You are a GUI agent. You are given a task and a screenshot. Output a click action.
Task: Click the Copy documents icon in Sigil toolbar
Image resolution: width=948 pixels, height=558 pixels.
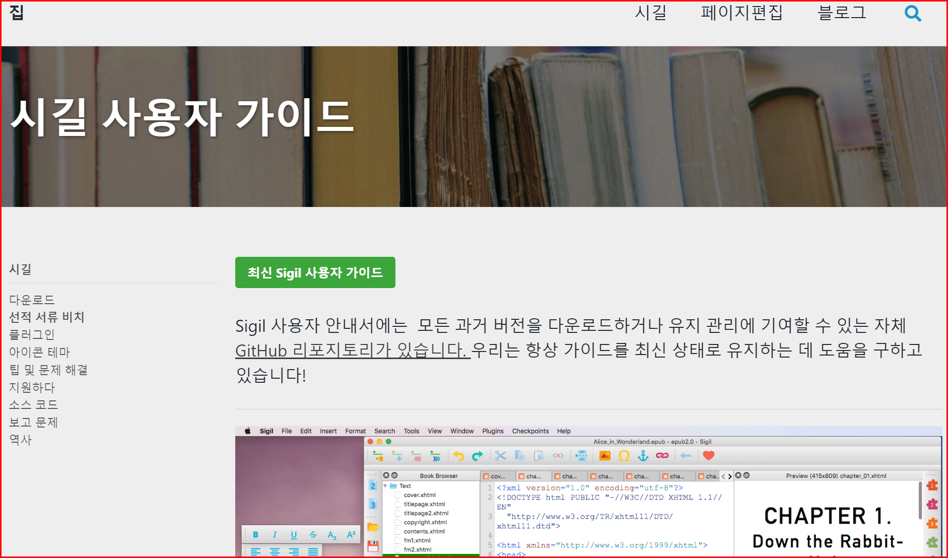(519, 456)
